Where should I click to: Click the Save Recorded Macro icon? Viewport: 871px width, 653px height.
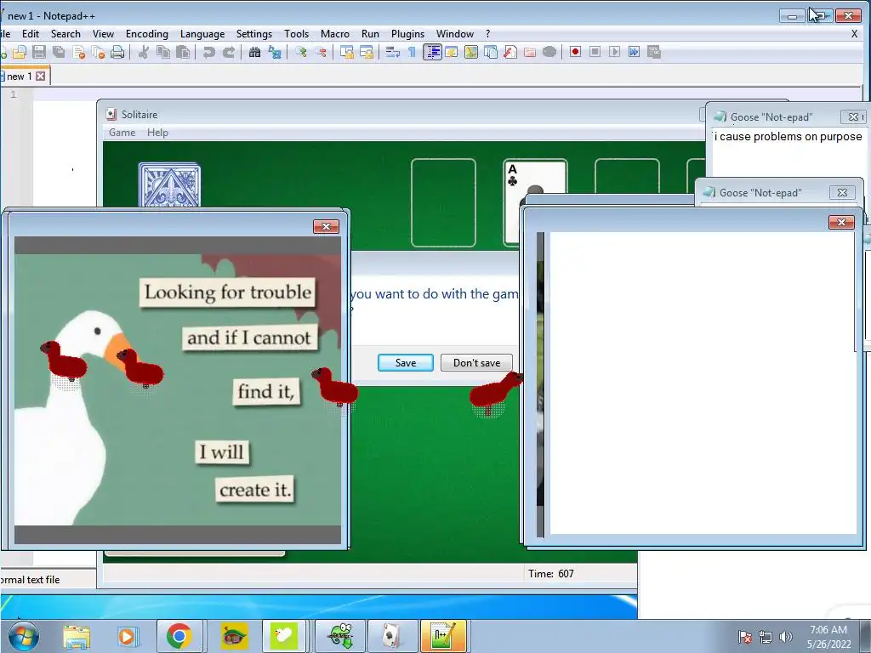(654, 52)
